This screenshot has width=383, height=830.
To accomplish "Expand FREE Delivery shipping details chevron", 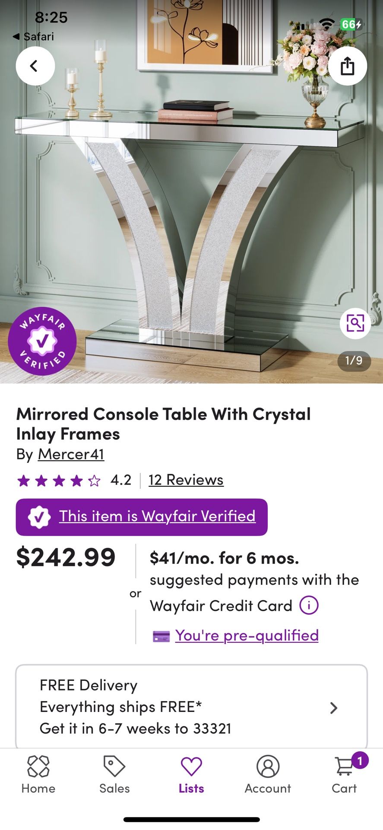I will point(333,708).
